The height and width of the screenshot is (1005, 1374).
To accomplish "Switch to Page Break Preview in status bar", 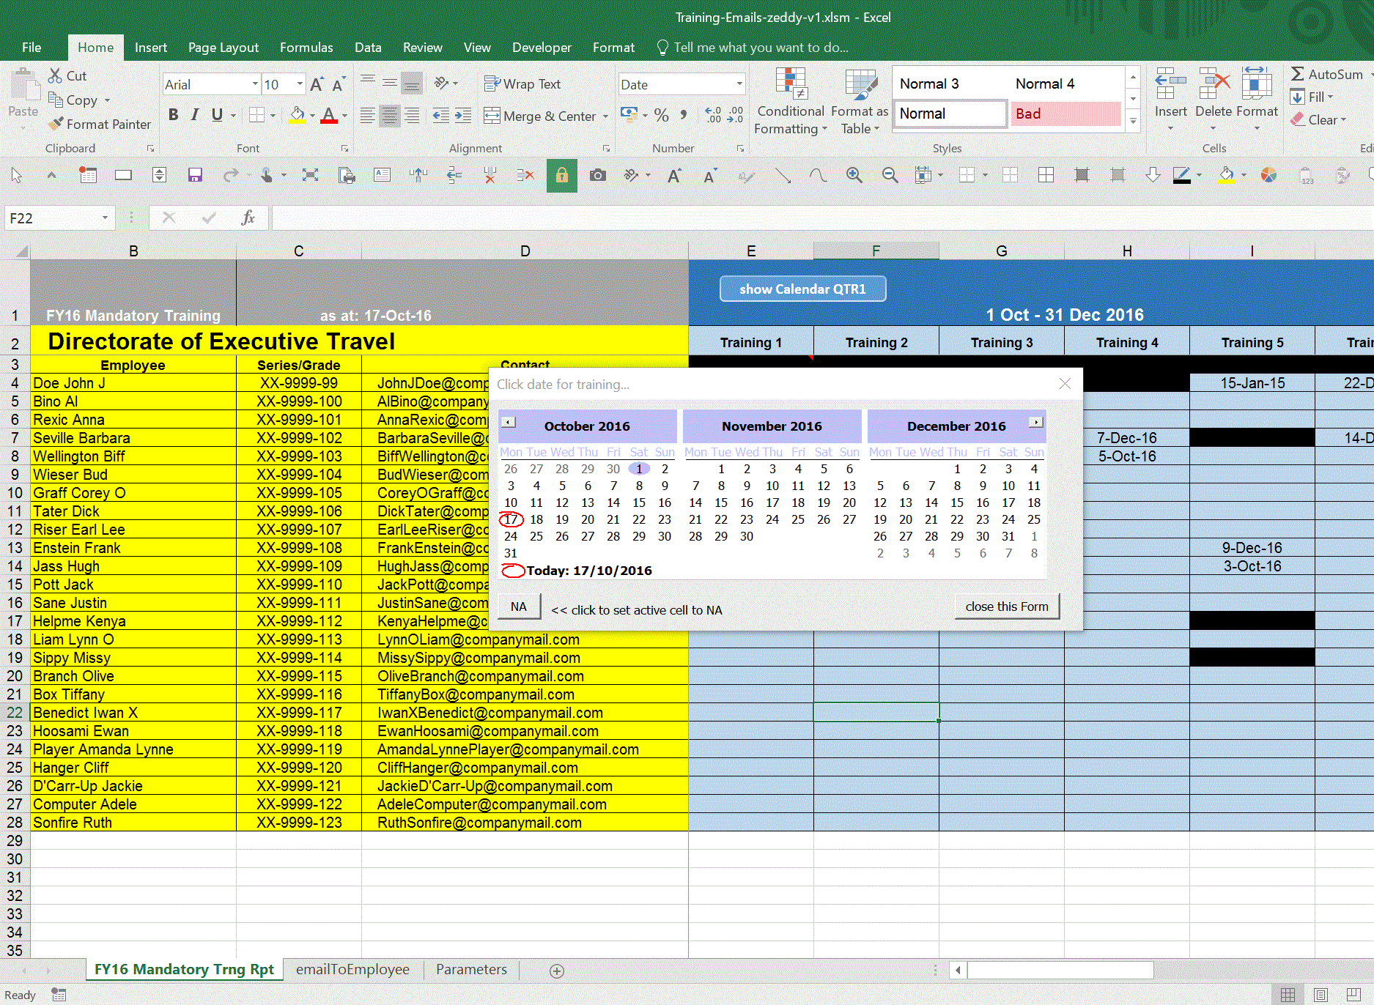I will click(1353, 995).
